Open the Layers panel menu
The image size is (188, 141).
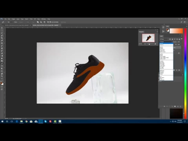pos(181,36)
